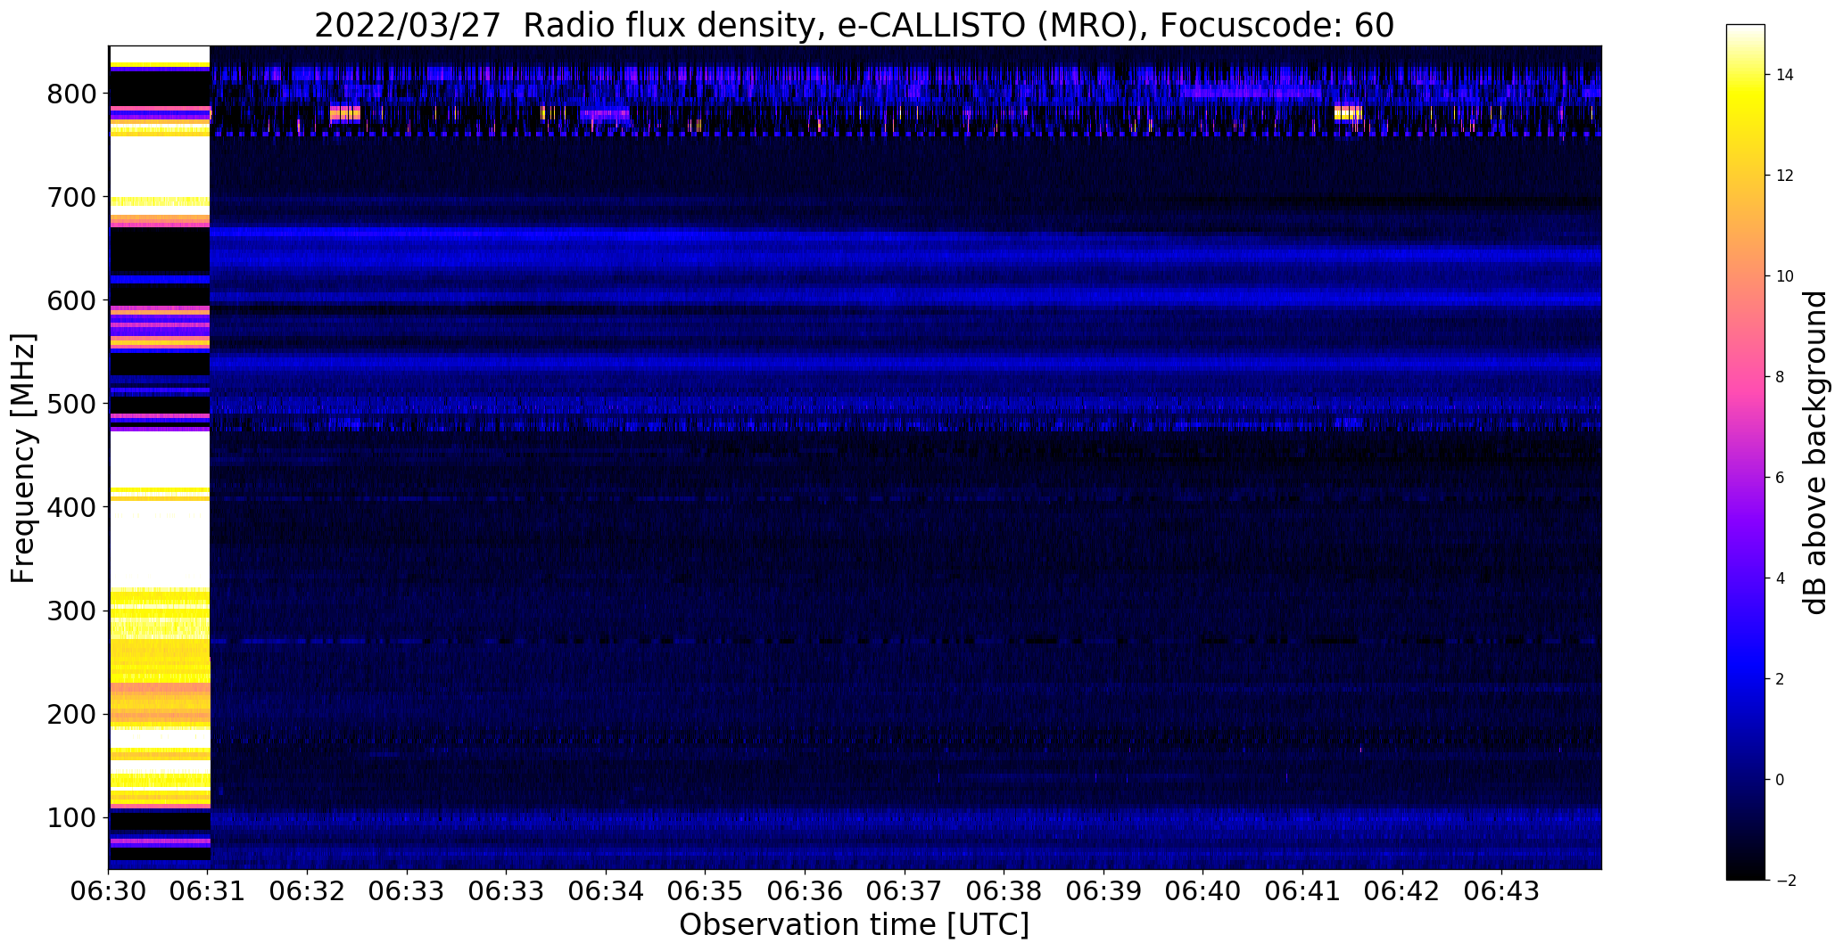Click the 06:34 time tick label
Image resolution: width=1843 pixels, height=951 pixels.
607,891
